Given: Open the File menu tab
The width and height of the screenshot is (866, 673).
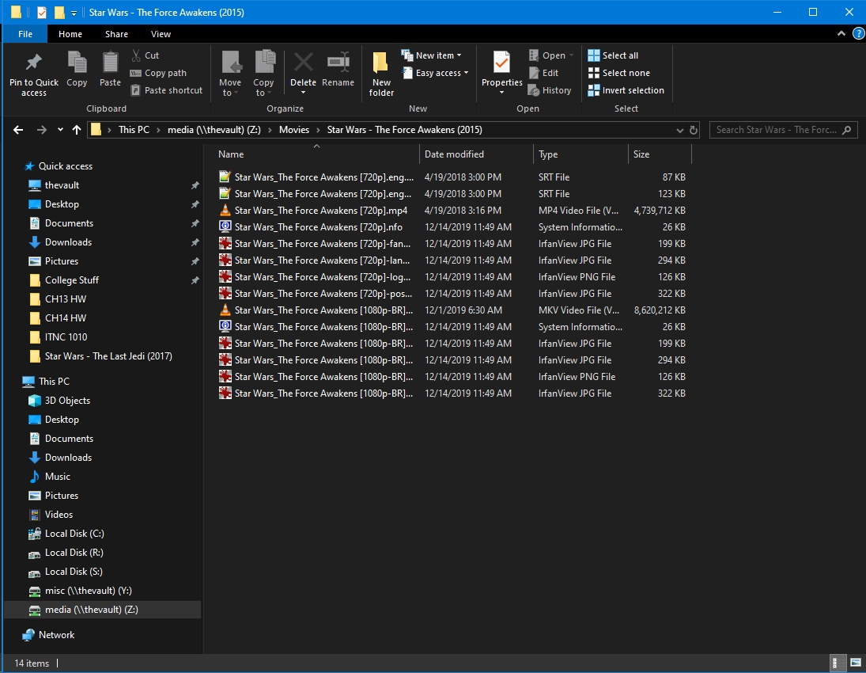Looking at the screenshot, I should coord(25,34).
